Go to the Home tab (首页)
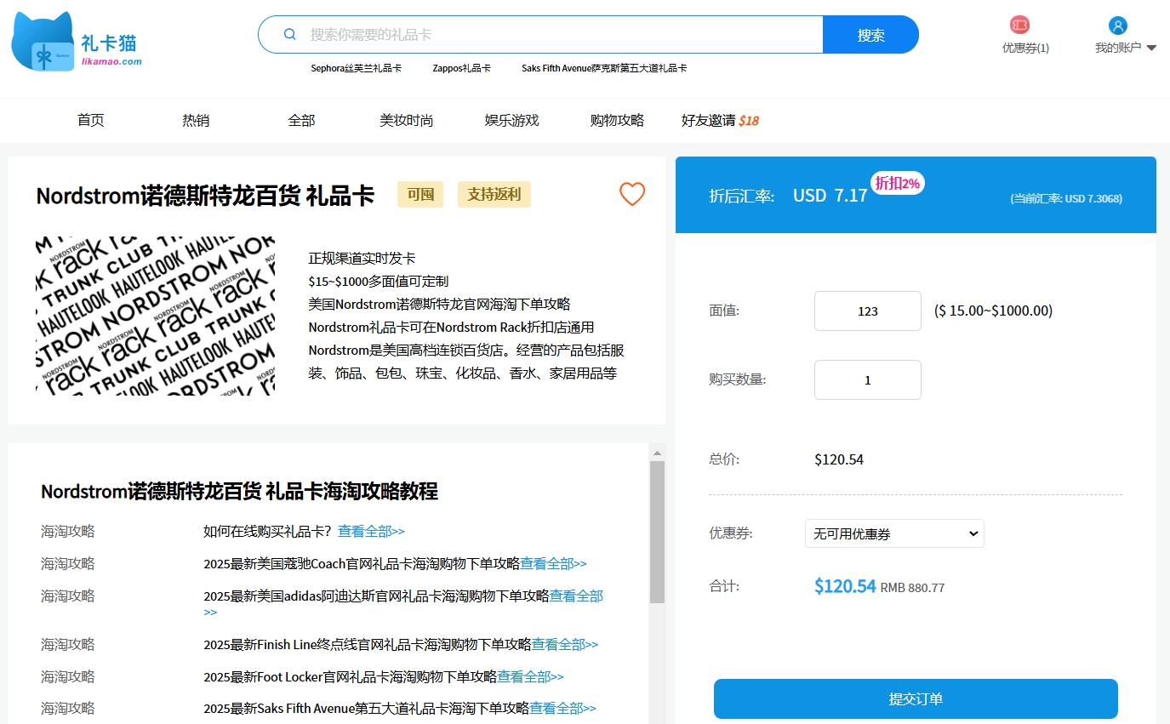1170x724 pixels. (x=90, y=121)
